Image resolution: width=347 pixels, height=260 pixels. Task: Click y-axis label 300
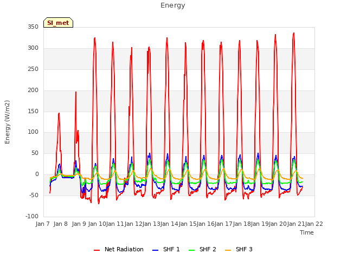coord(33,48)
